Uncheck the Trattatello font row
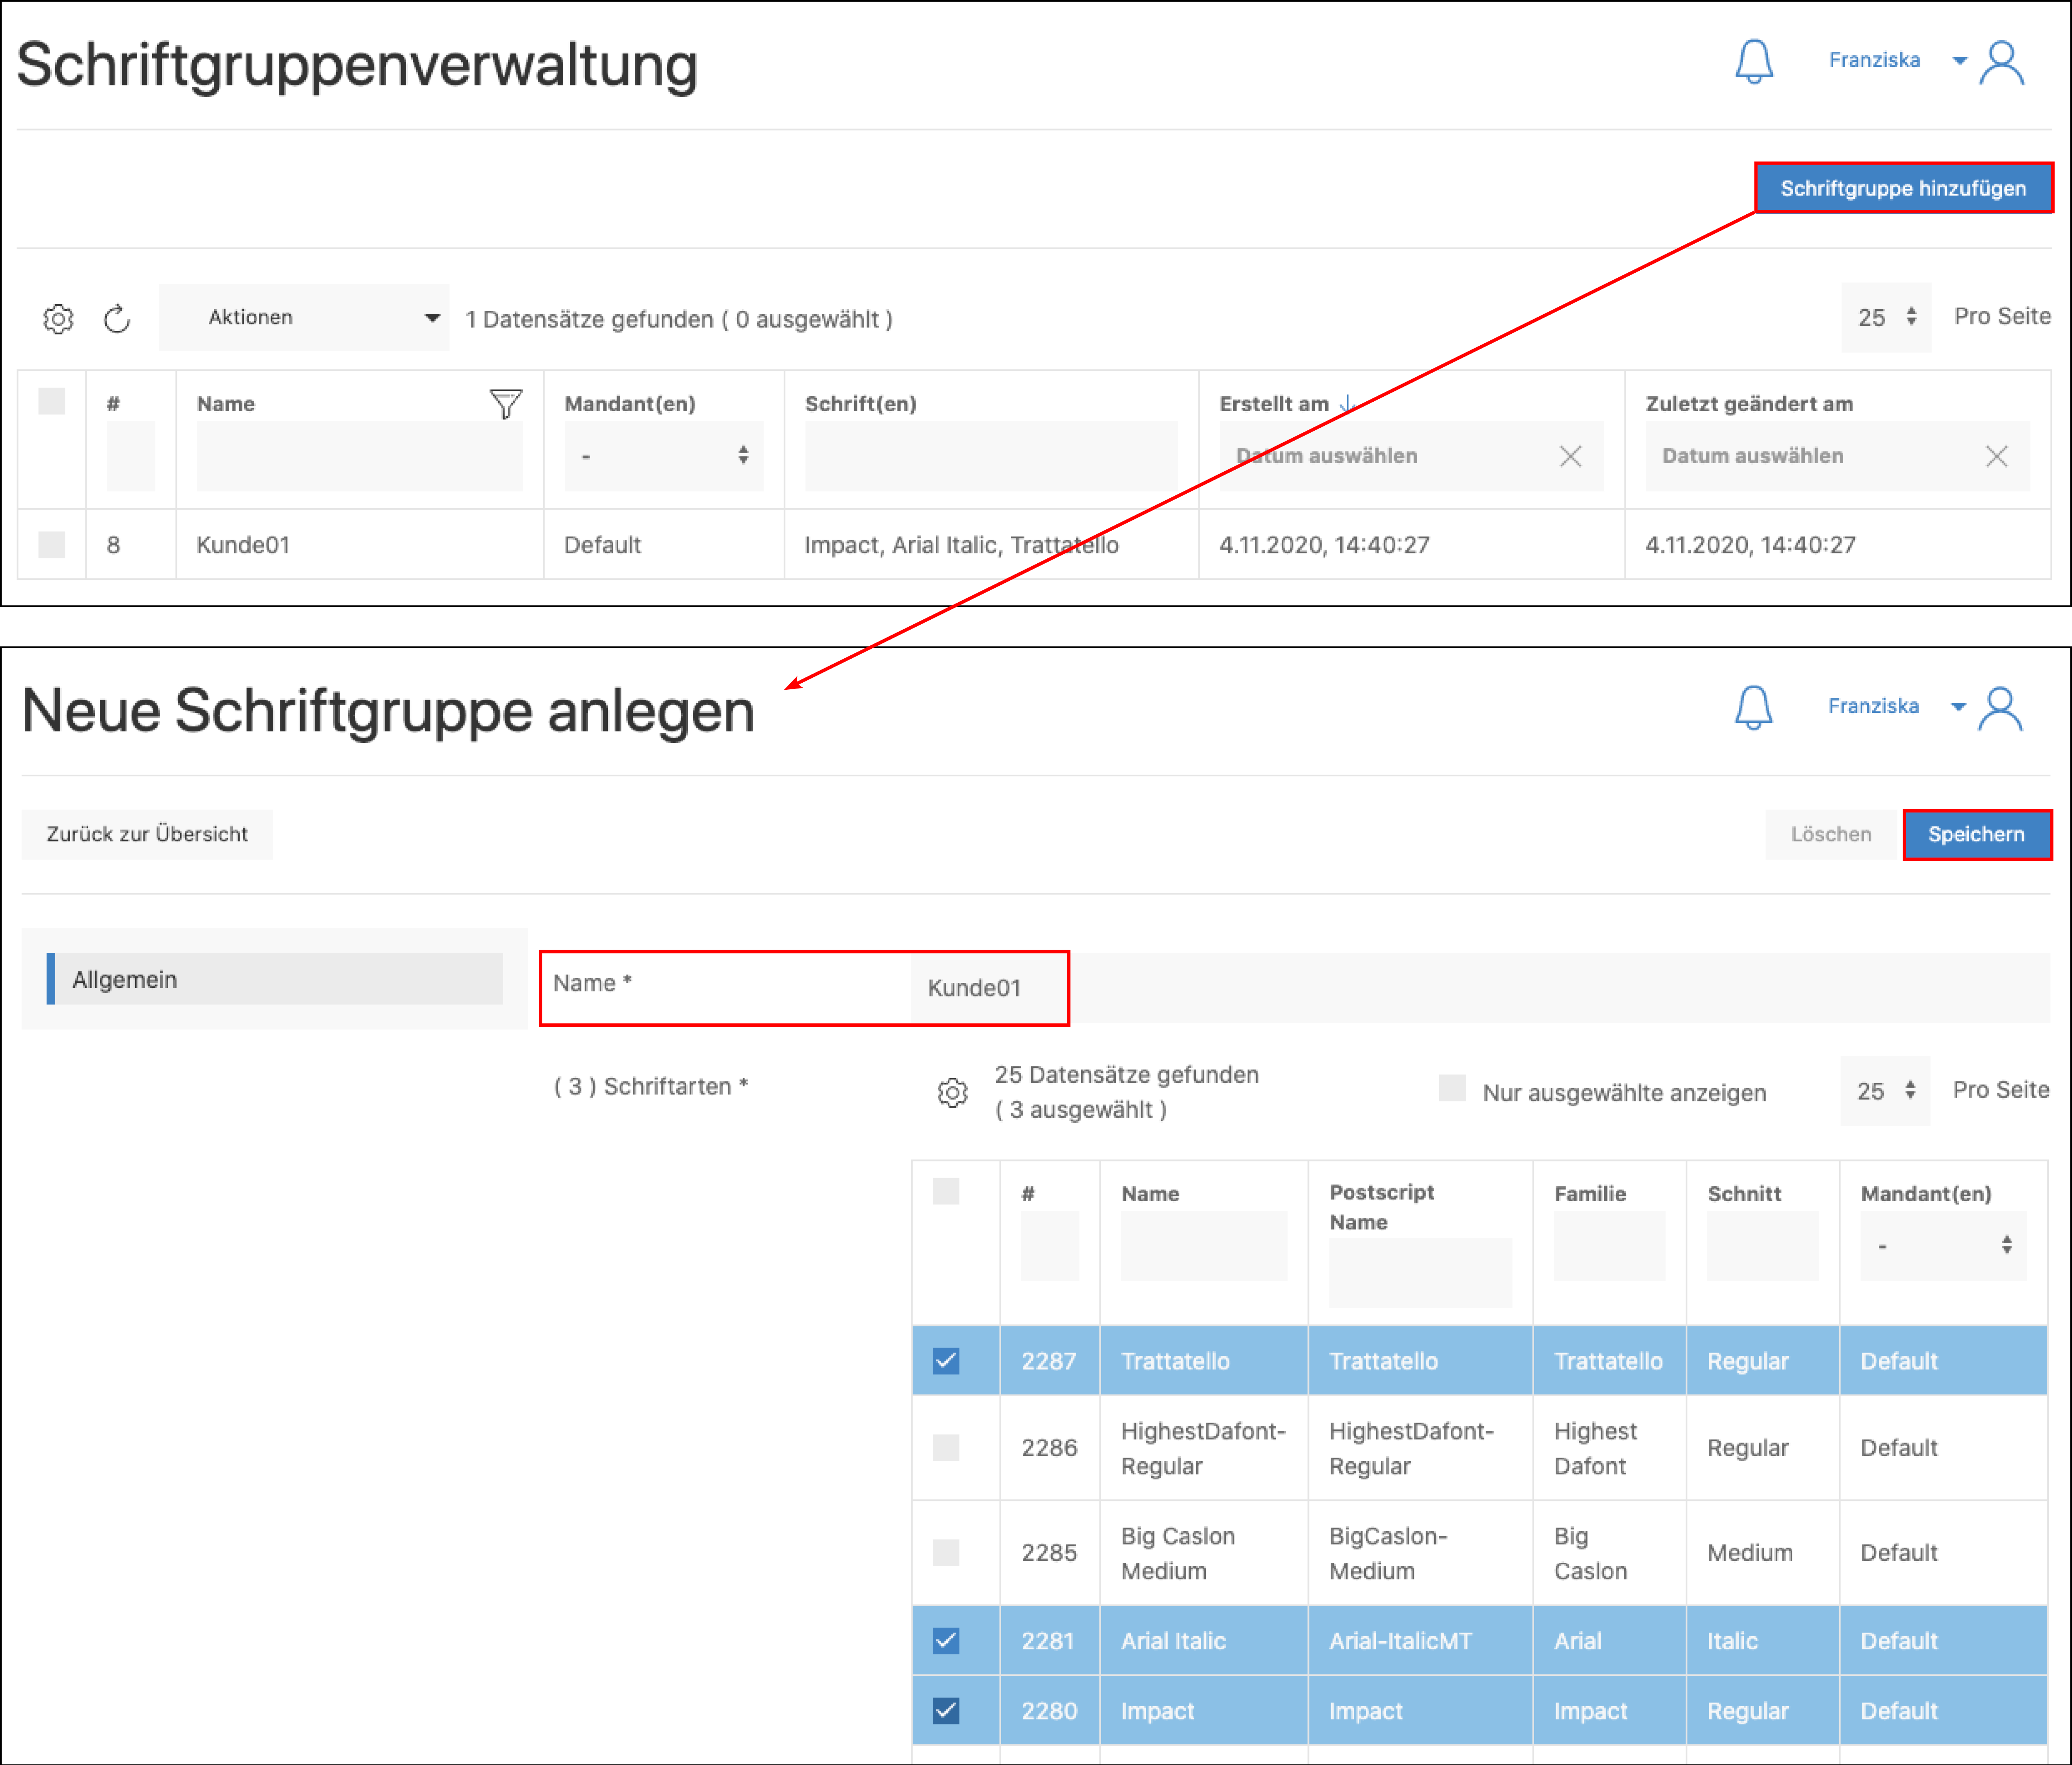 946,1360
